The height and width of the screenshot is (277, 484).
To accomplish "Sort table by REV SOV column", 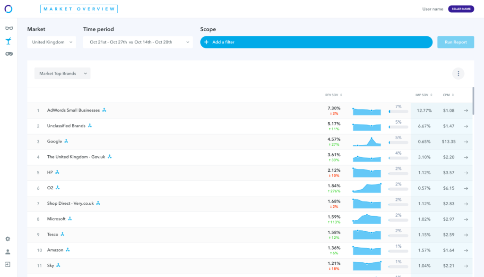I will pos(333,95).
